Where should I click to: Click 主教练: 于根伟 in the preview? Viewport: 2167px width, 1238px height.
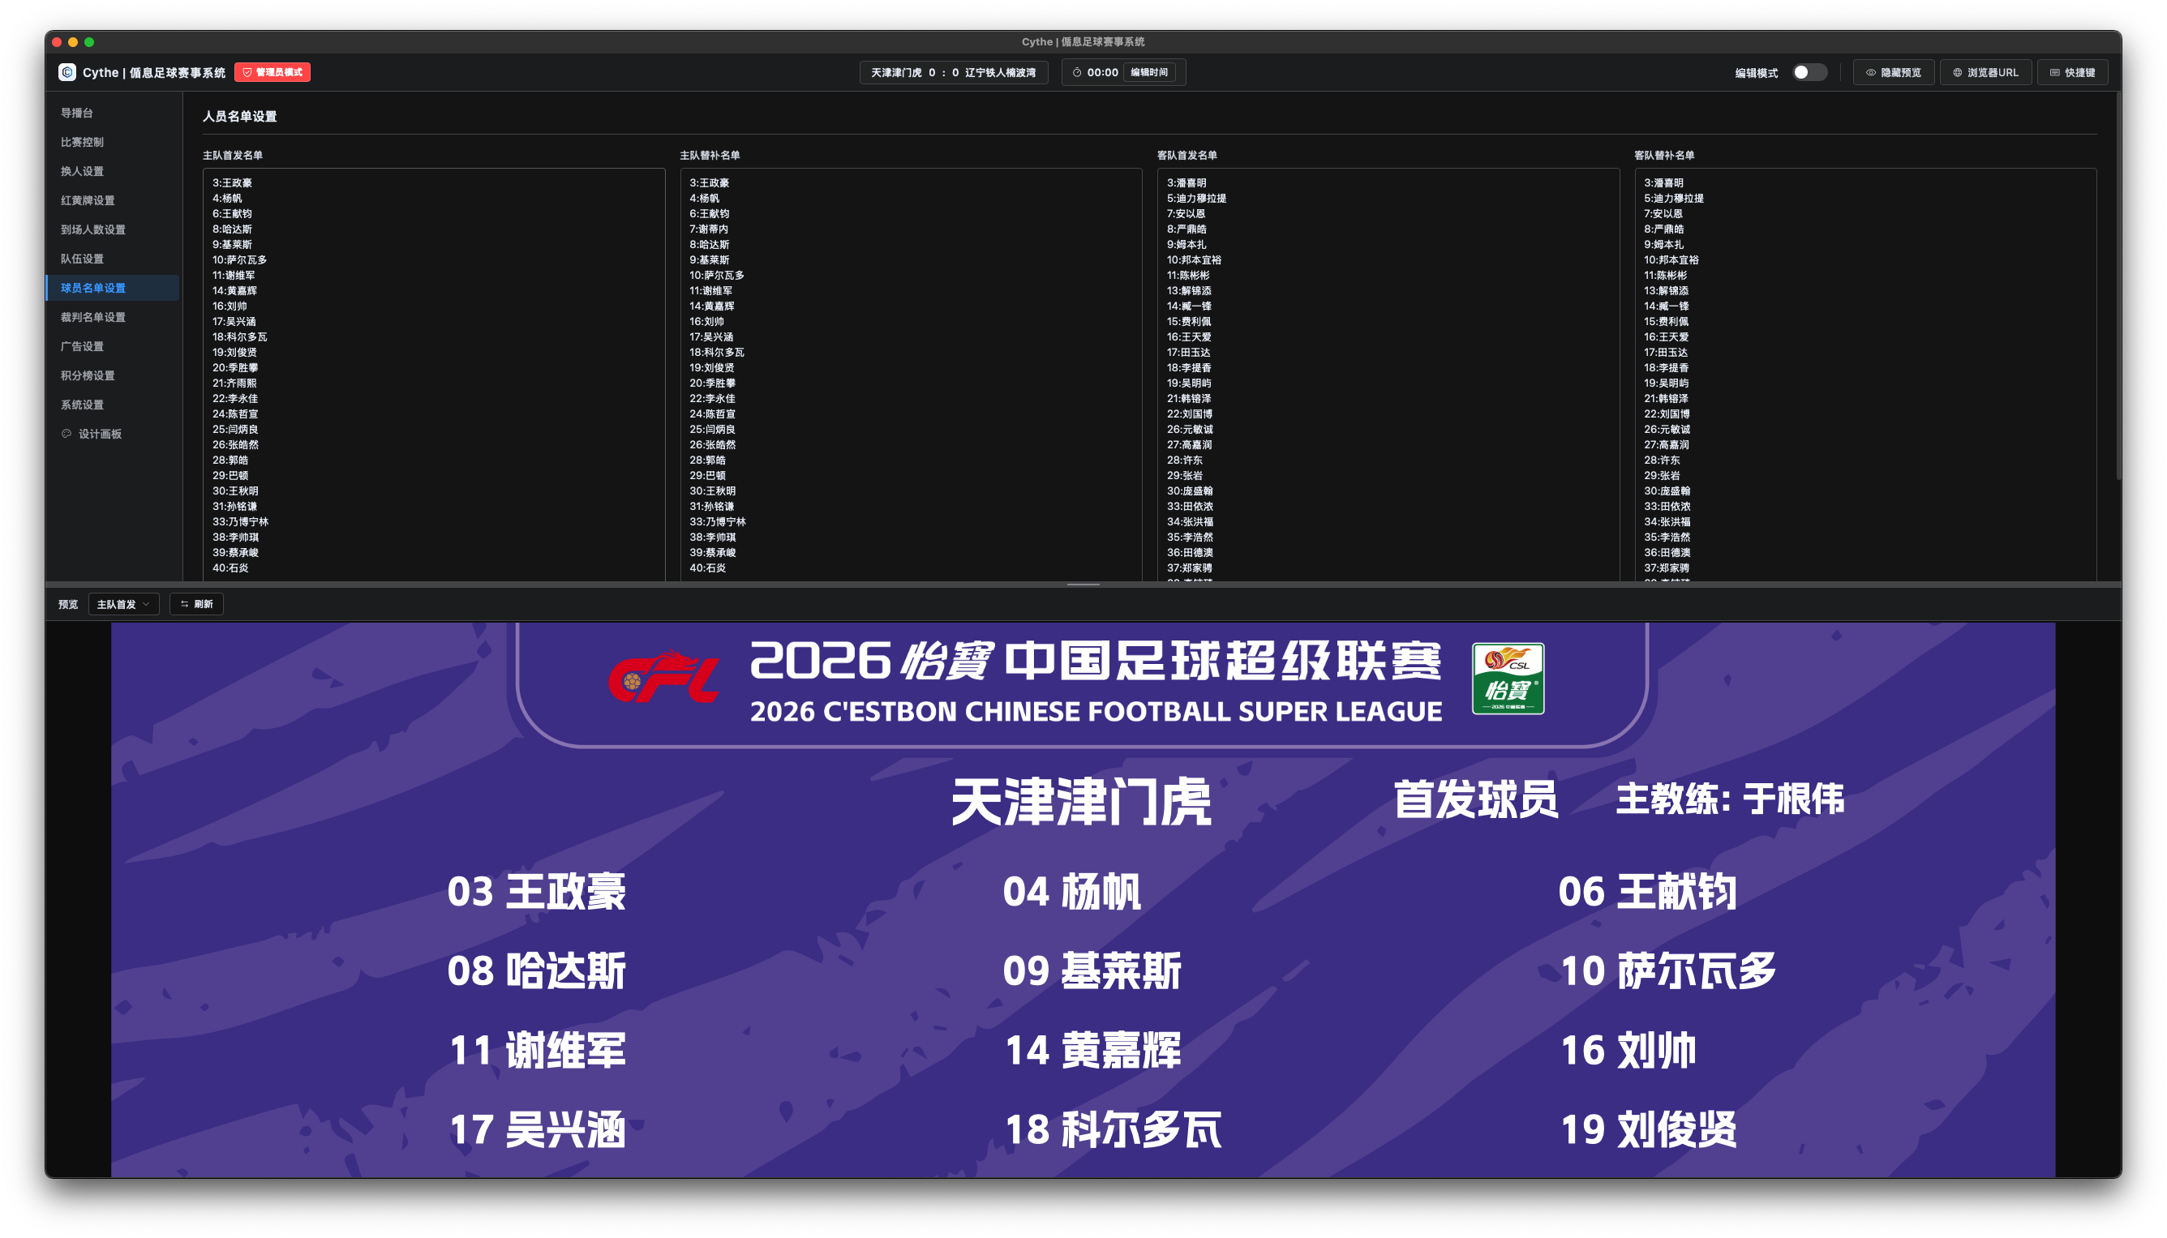[1730, 799]
